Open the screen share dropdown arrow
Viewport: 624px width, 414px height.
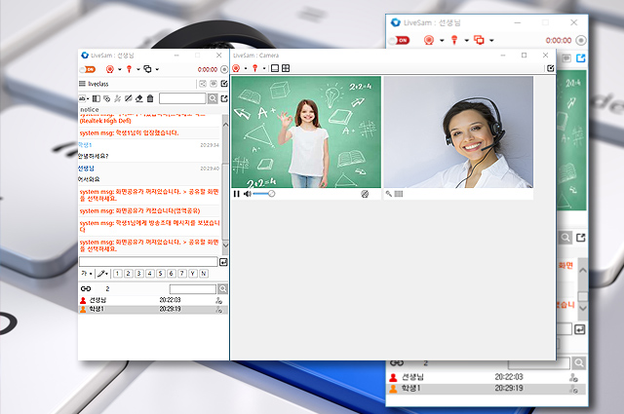pos(158,69)
